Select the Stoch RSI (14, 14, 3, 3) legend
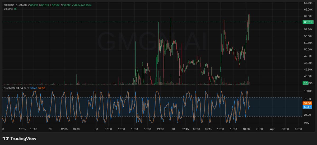317x145 pixels. click(x=16, y=88)
